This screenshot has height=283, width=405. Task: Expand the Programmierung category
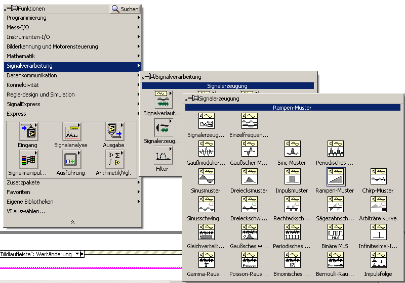tap(72, 18)
